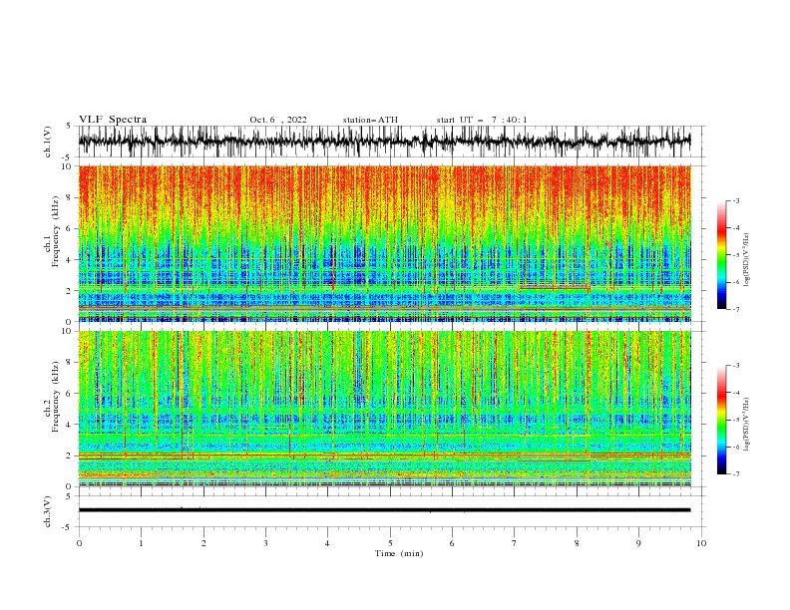Image resolution: width=790 pixels, height=610 pixels.
Task: Click the ch.3 flat black trace
Action: (x=385, y=510)
